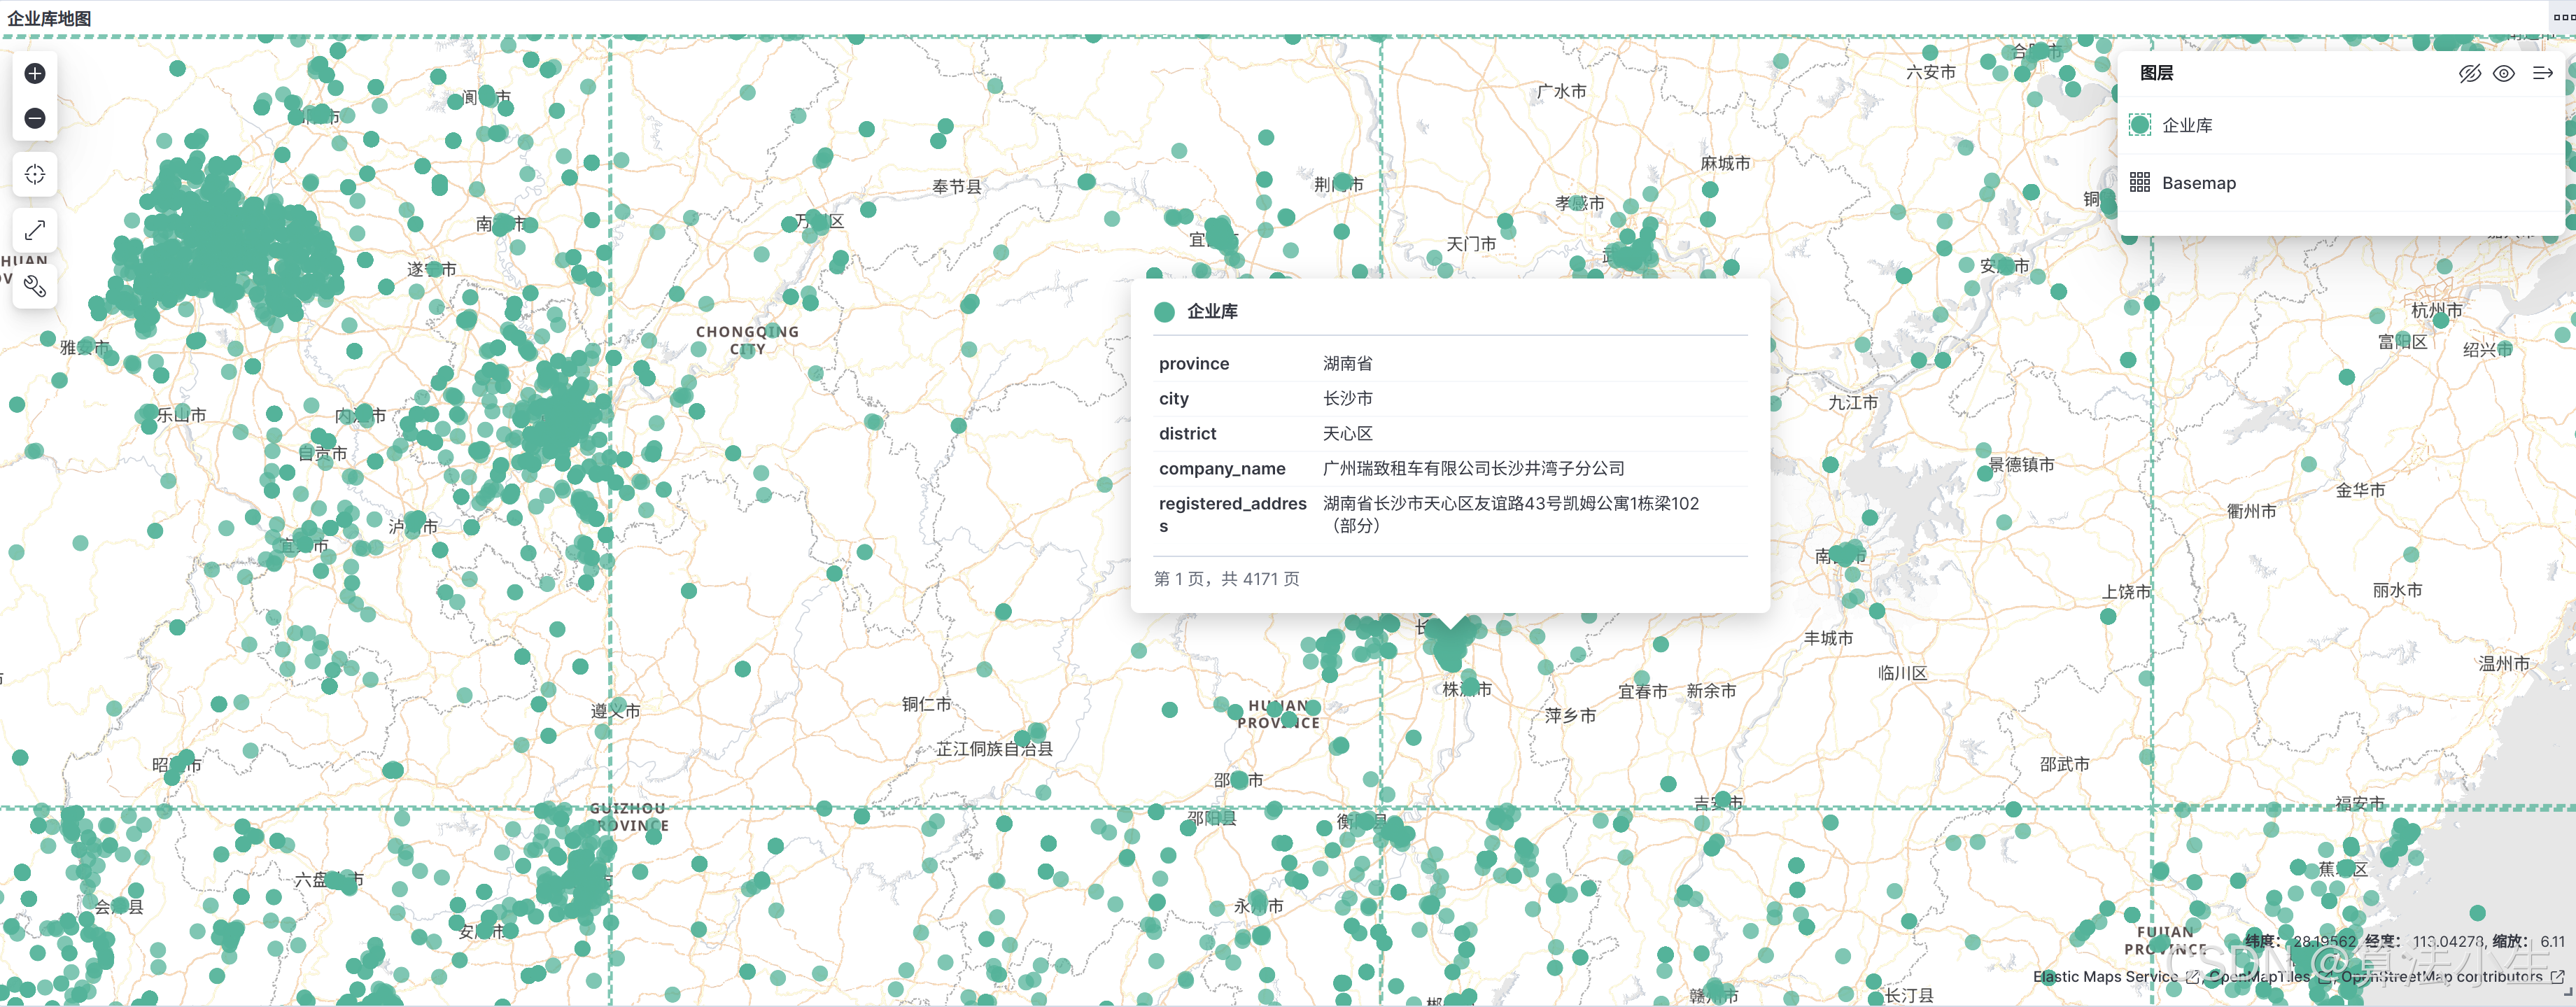Collapse the 图层 layers panel
The width and height of the screenshot is (2576, 1007).
point(2543,74)
